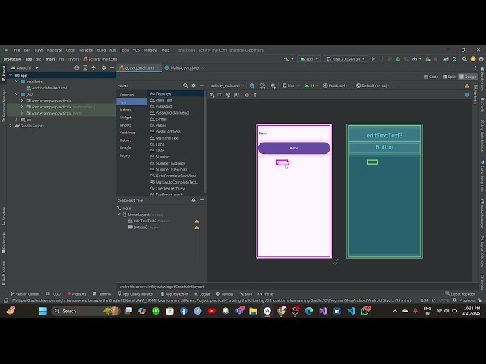Open the Problems tool window
The image size is (486, 364).
pos(77,294)
